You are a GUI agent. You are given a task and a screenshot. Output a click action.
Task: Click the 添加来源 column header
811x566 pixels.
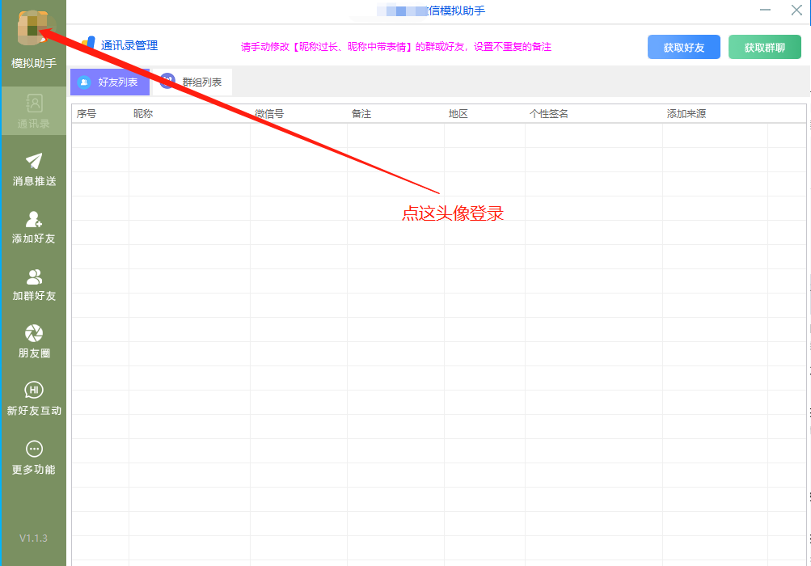[686, 114]
